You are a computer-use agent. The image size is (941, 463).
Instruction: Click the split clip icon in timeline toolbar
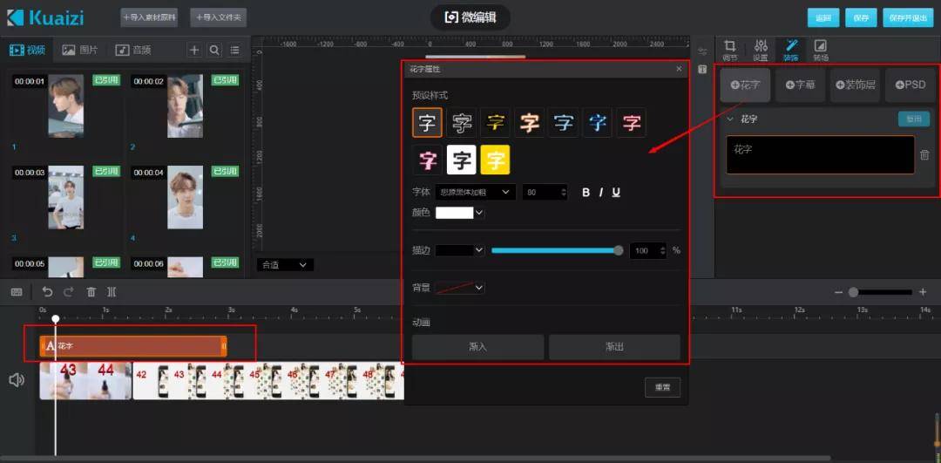112,292
